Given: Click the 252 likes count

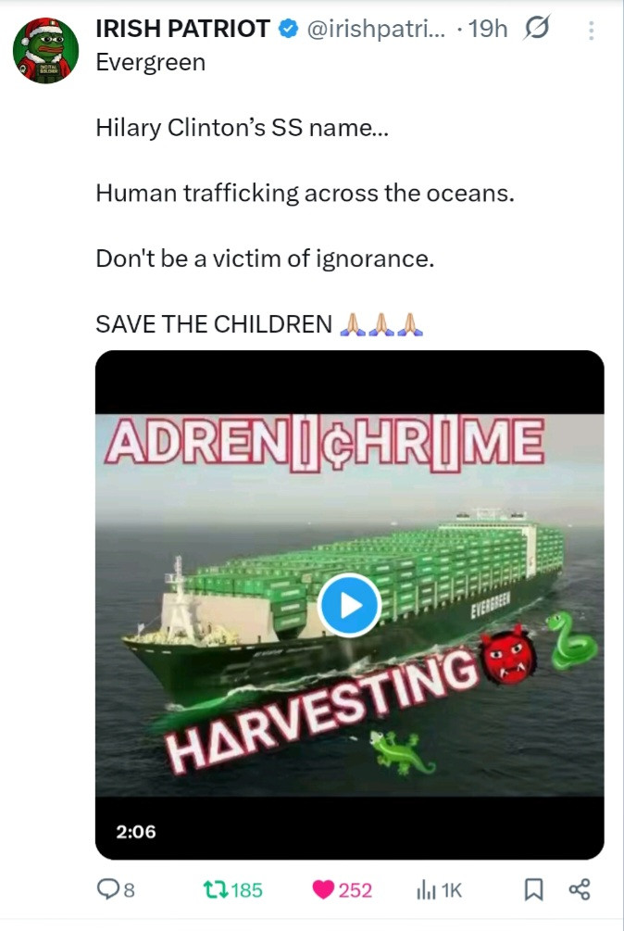Looking at the screenshot, I should coord(355,890).
